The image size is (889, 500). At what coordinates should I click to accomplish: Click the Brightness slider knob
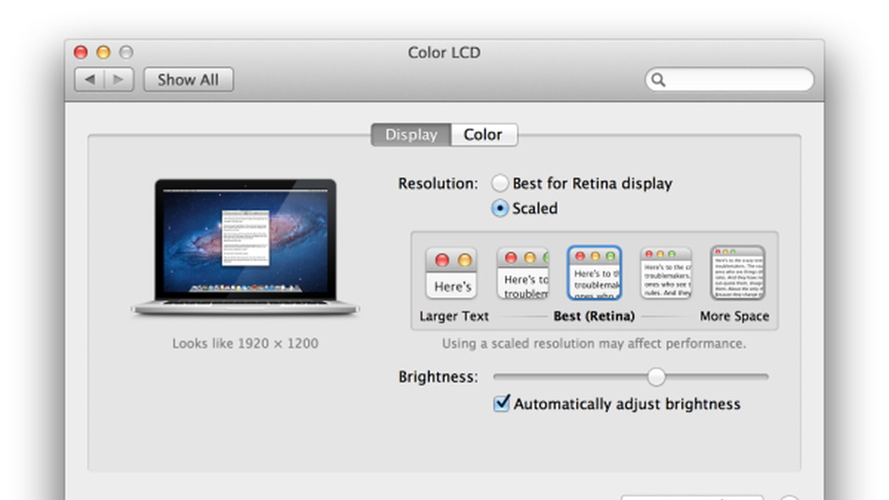coord(656,377)
